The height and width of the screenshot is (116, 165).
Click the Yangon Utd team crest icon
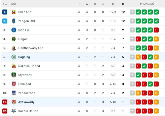point(14,21)
